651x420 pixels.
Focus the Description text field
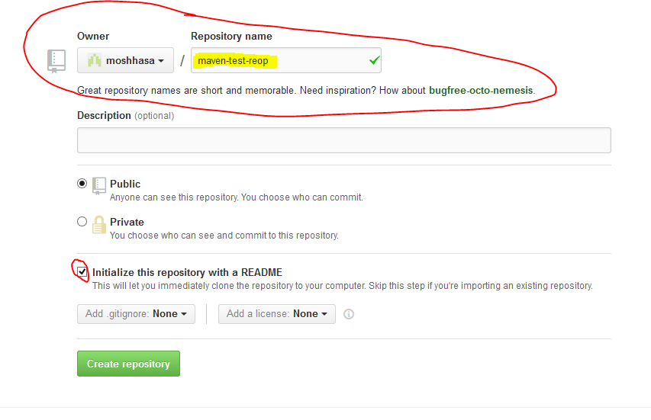(344, 140)
